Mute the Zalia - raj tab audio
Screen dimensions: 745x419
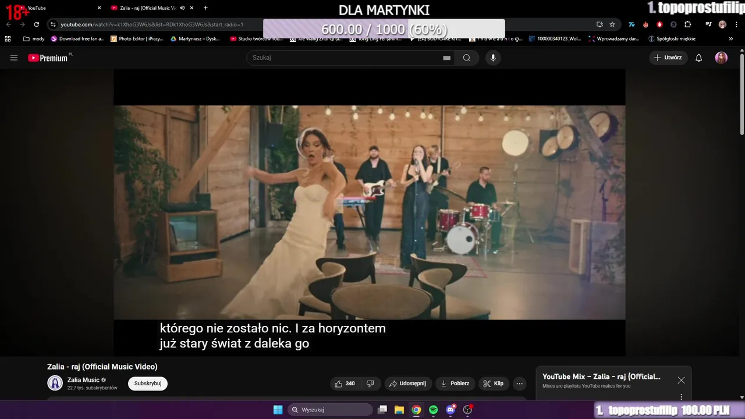[182, 8]
